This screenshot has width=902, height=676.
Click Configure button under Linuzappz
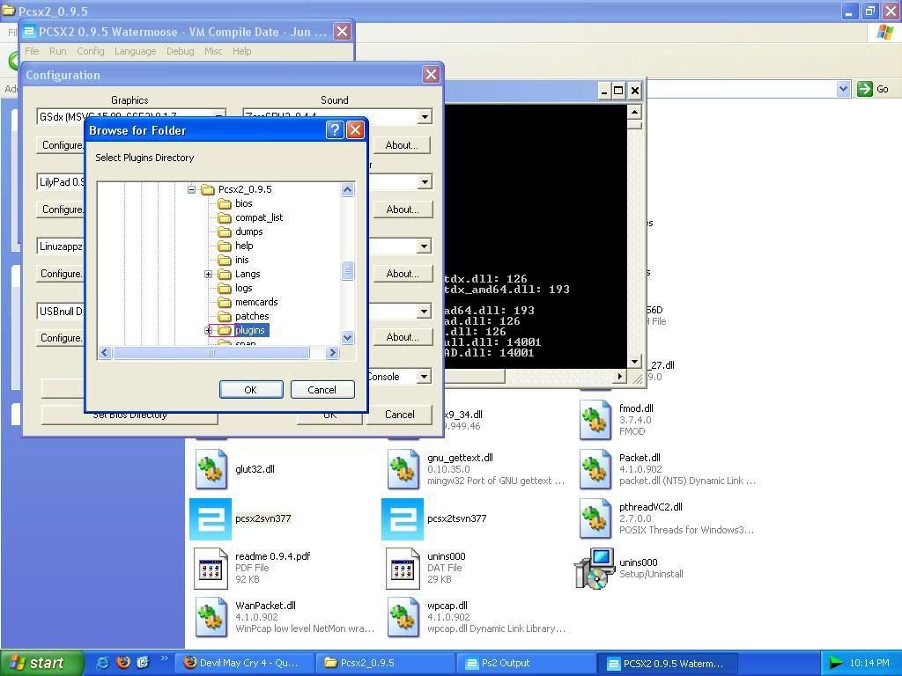point(61,274)
